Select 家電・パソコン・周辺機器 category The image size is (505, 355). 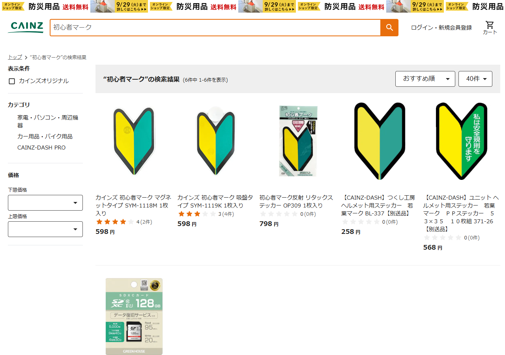tap(48, 121)
